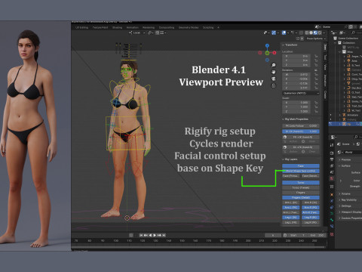This screenshot has height=272, width=362.
Task: Open the Local transform orientation dropdown
Action: point(137,32)
